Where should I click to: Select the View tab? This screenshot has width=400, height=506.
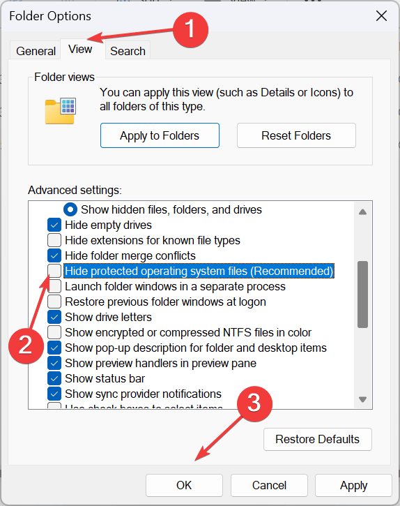tap(80, 49)
